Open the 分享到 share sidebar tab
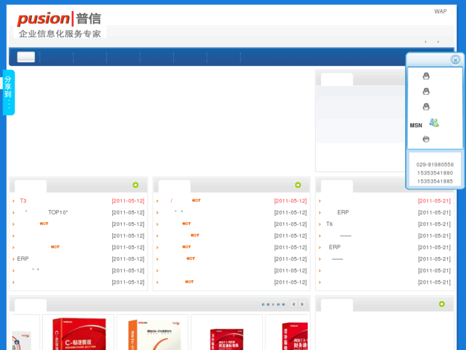466x350 pixels. point(8,92)
